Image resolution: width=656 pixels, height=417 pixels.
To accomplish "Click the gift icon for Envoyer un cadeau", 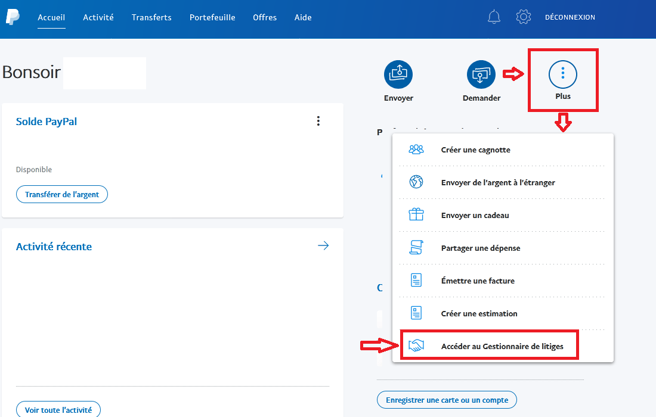I will [416, 215].
